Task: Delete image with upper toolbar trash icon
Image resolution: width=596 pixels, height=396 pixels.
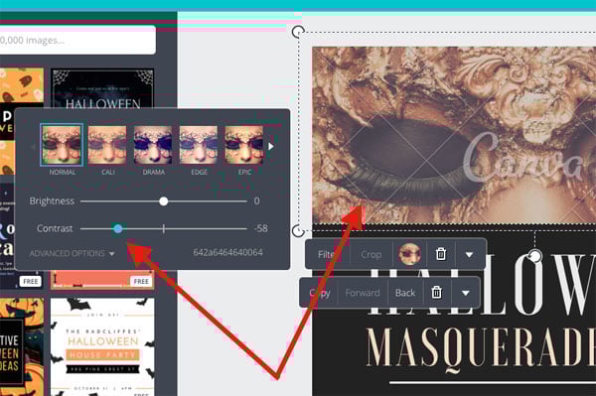Action: [440, 254]
